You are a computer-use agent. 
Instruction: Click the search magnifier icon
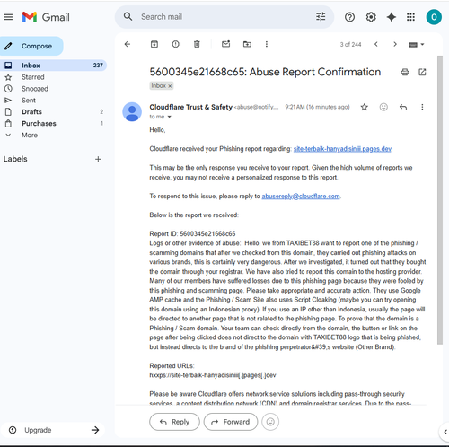coord(128,16)
